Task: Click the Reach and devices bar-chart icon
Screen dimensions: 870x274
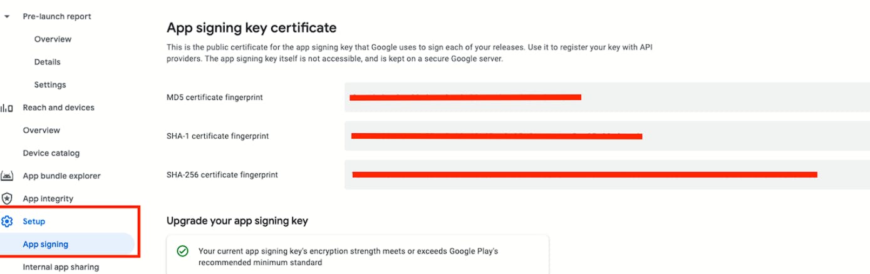Action: (x=7, y=108)
